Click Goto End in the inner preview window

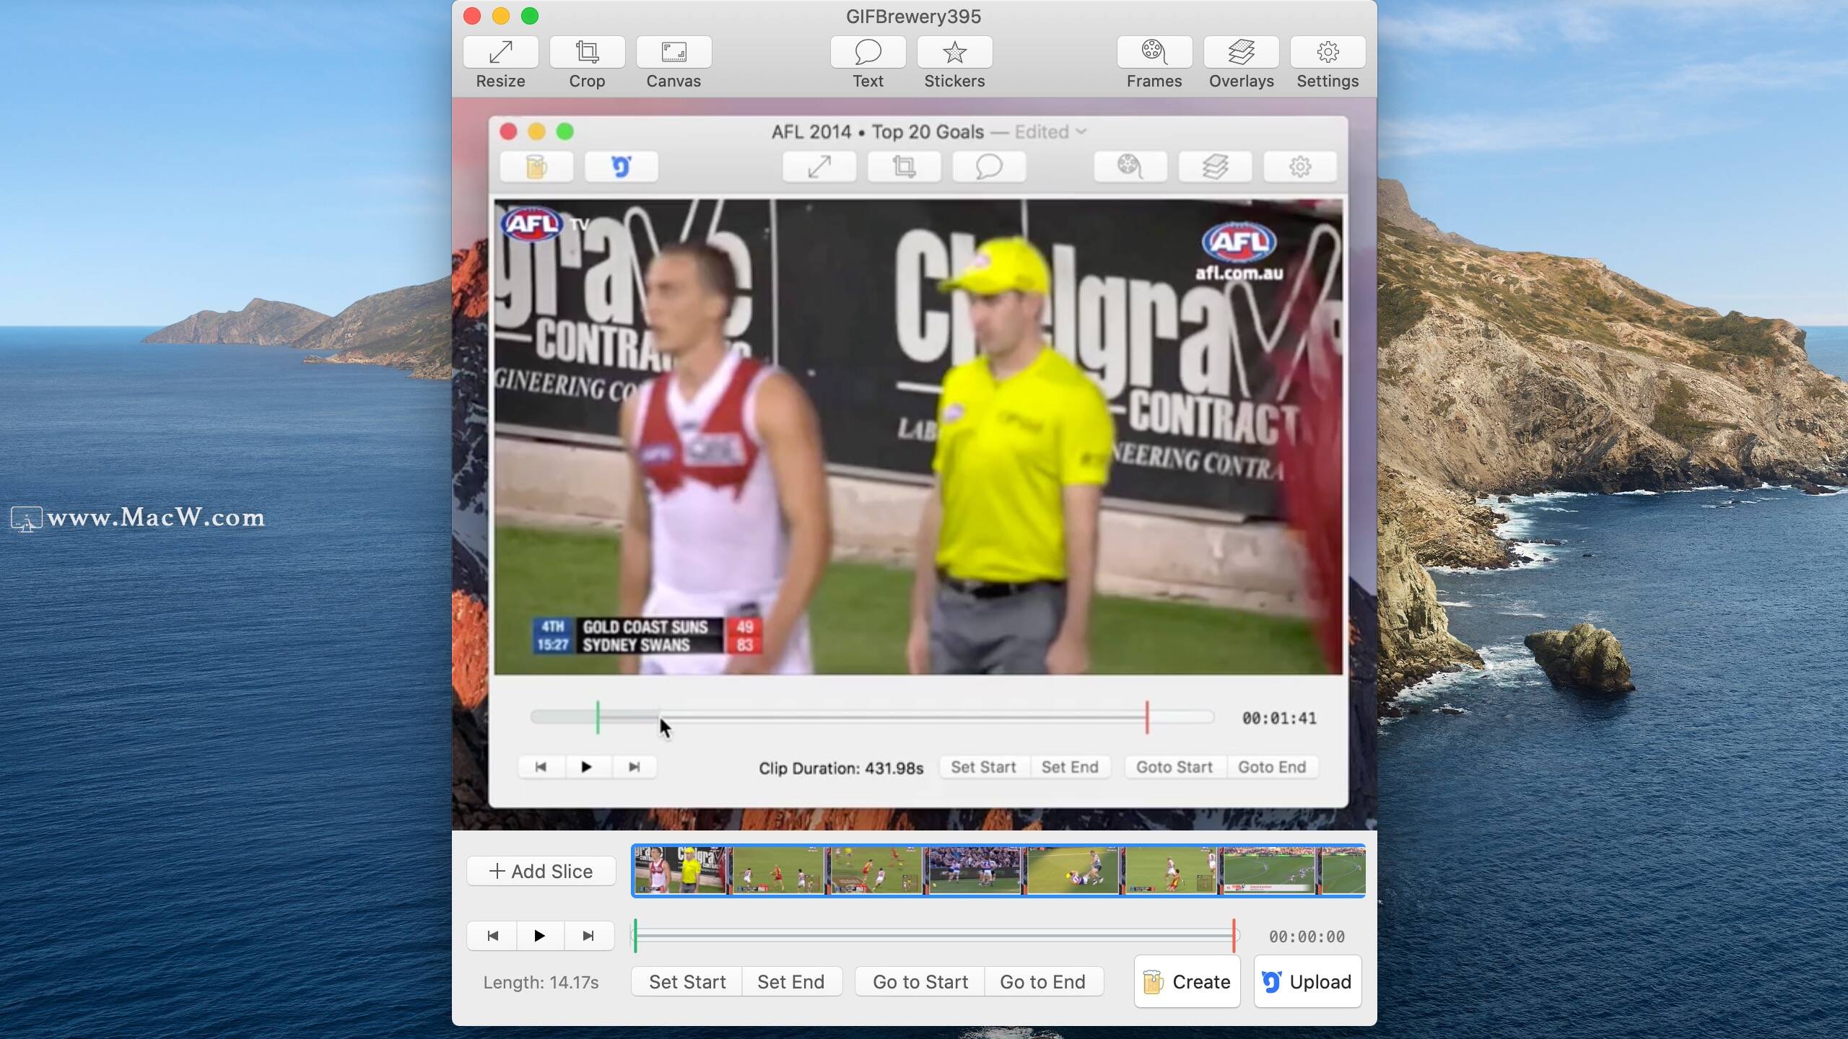[1272, 767]
